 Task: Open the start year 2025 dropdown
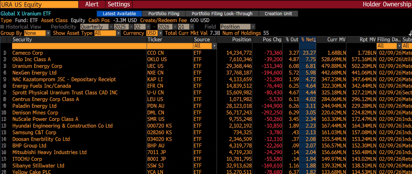131,27
